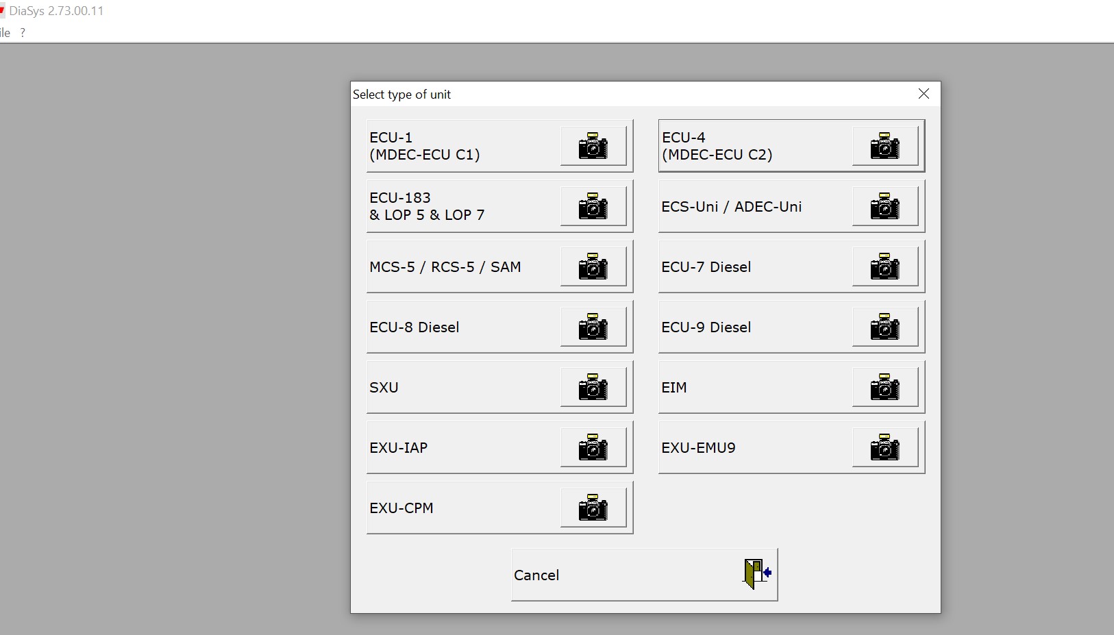This screenshot has height=635, width=1114.
Task: Click the camera icon for ECS-Uni / ADEC-Uni
Action: (x=884, y=206)
